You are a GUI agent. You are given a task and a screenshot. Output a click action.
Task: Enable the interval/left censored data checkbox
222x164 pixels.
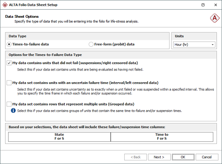pyautogui.click(x=9, y=83)
